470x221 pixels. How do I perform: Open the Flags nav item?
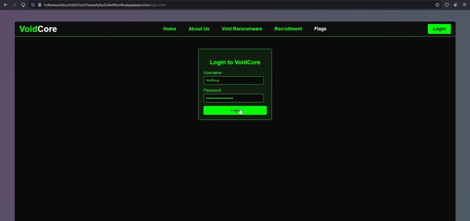[320, 29]
